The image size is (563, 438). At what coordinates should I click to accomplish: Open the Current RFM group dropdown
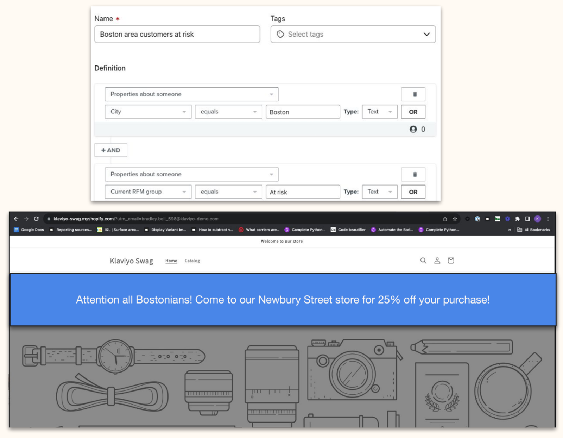point(148,192)
